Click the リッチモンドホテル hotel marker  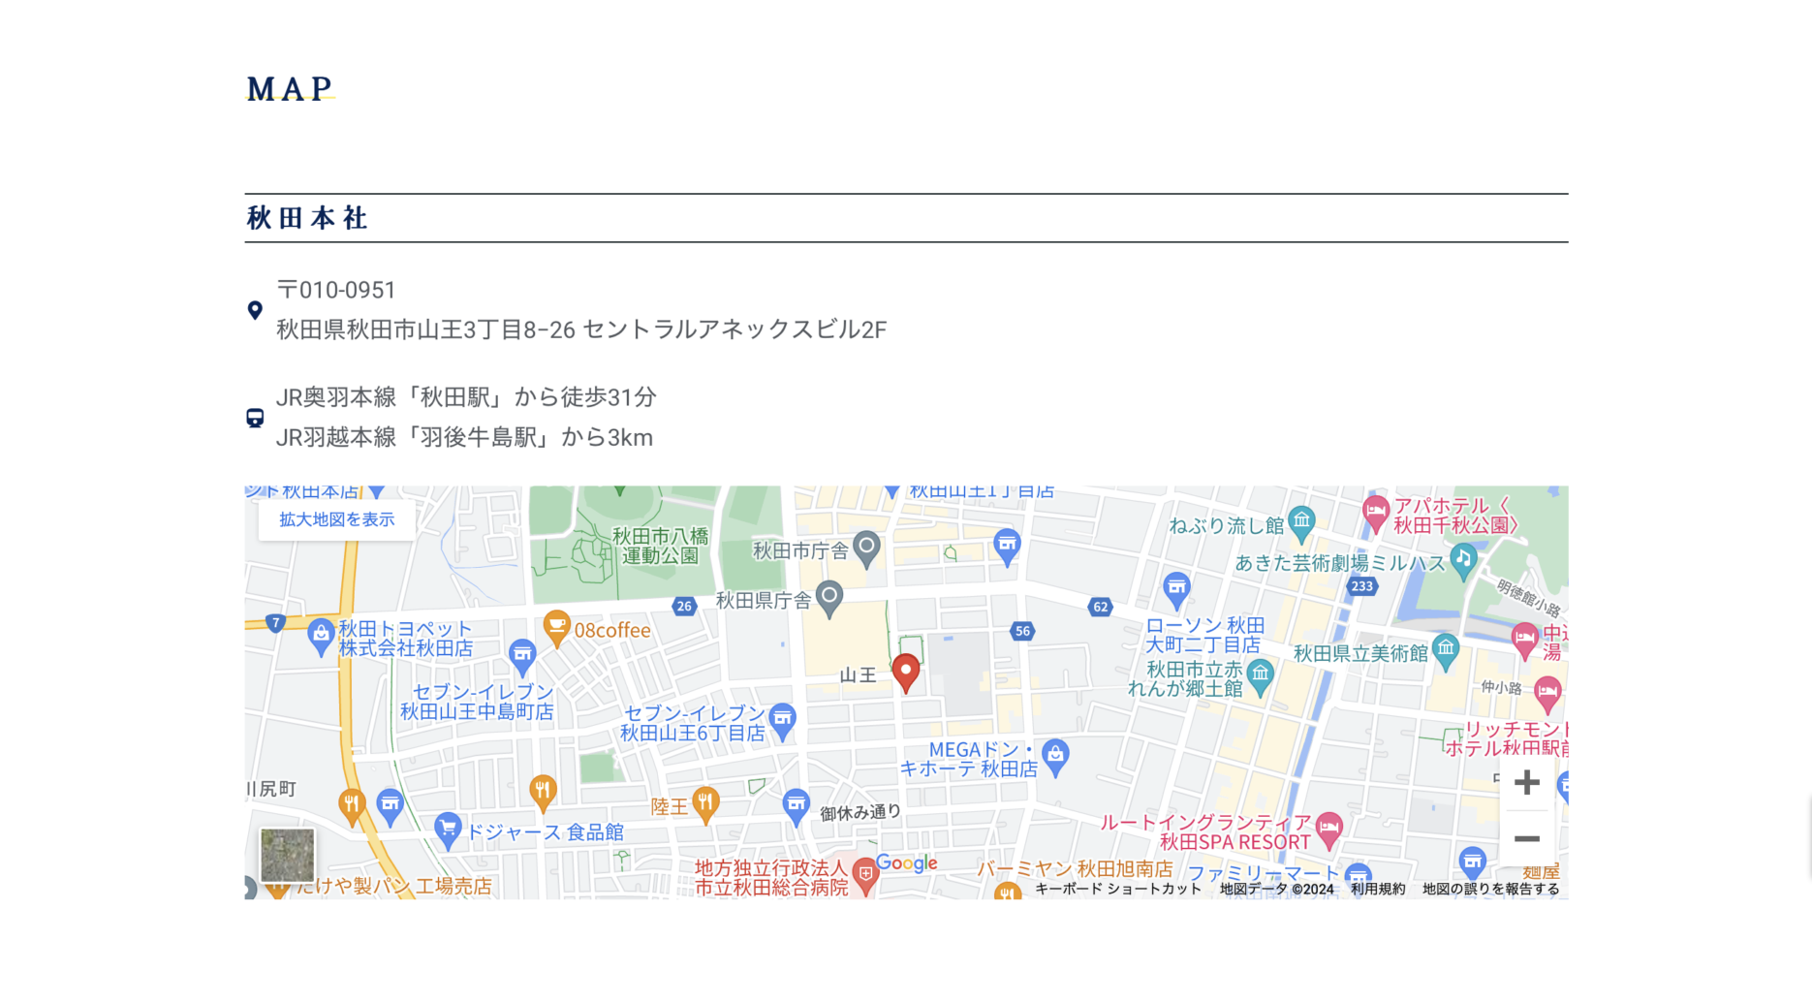click(1547, 693)
